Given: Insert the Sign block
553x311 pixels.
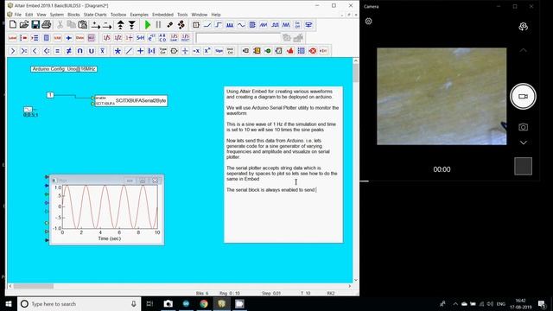Looking at the screenshot, I should point(219,51).
